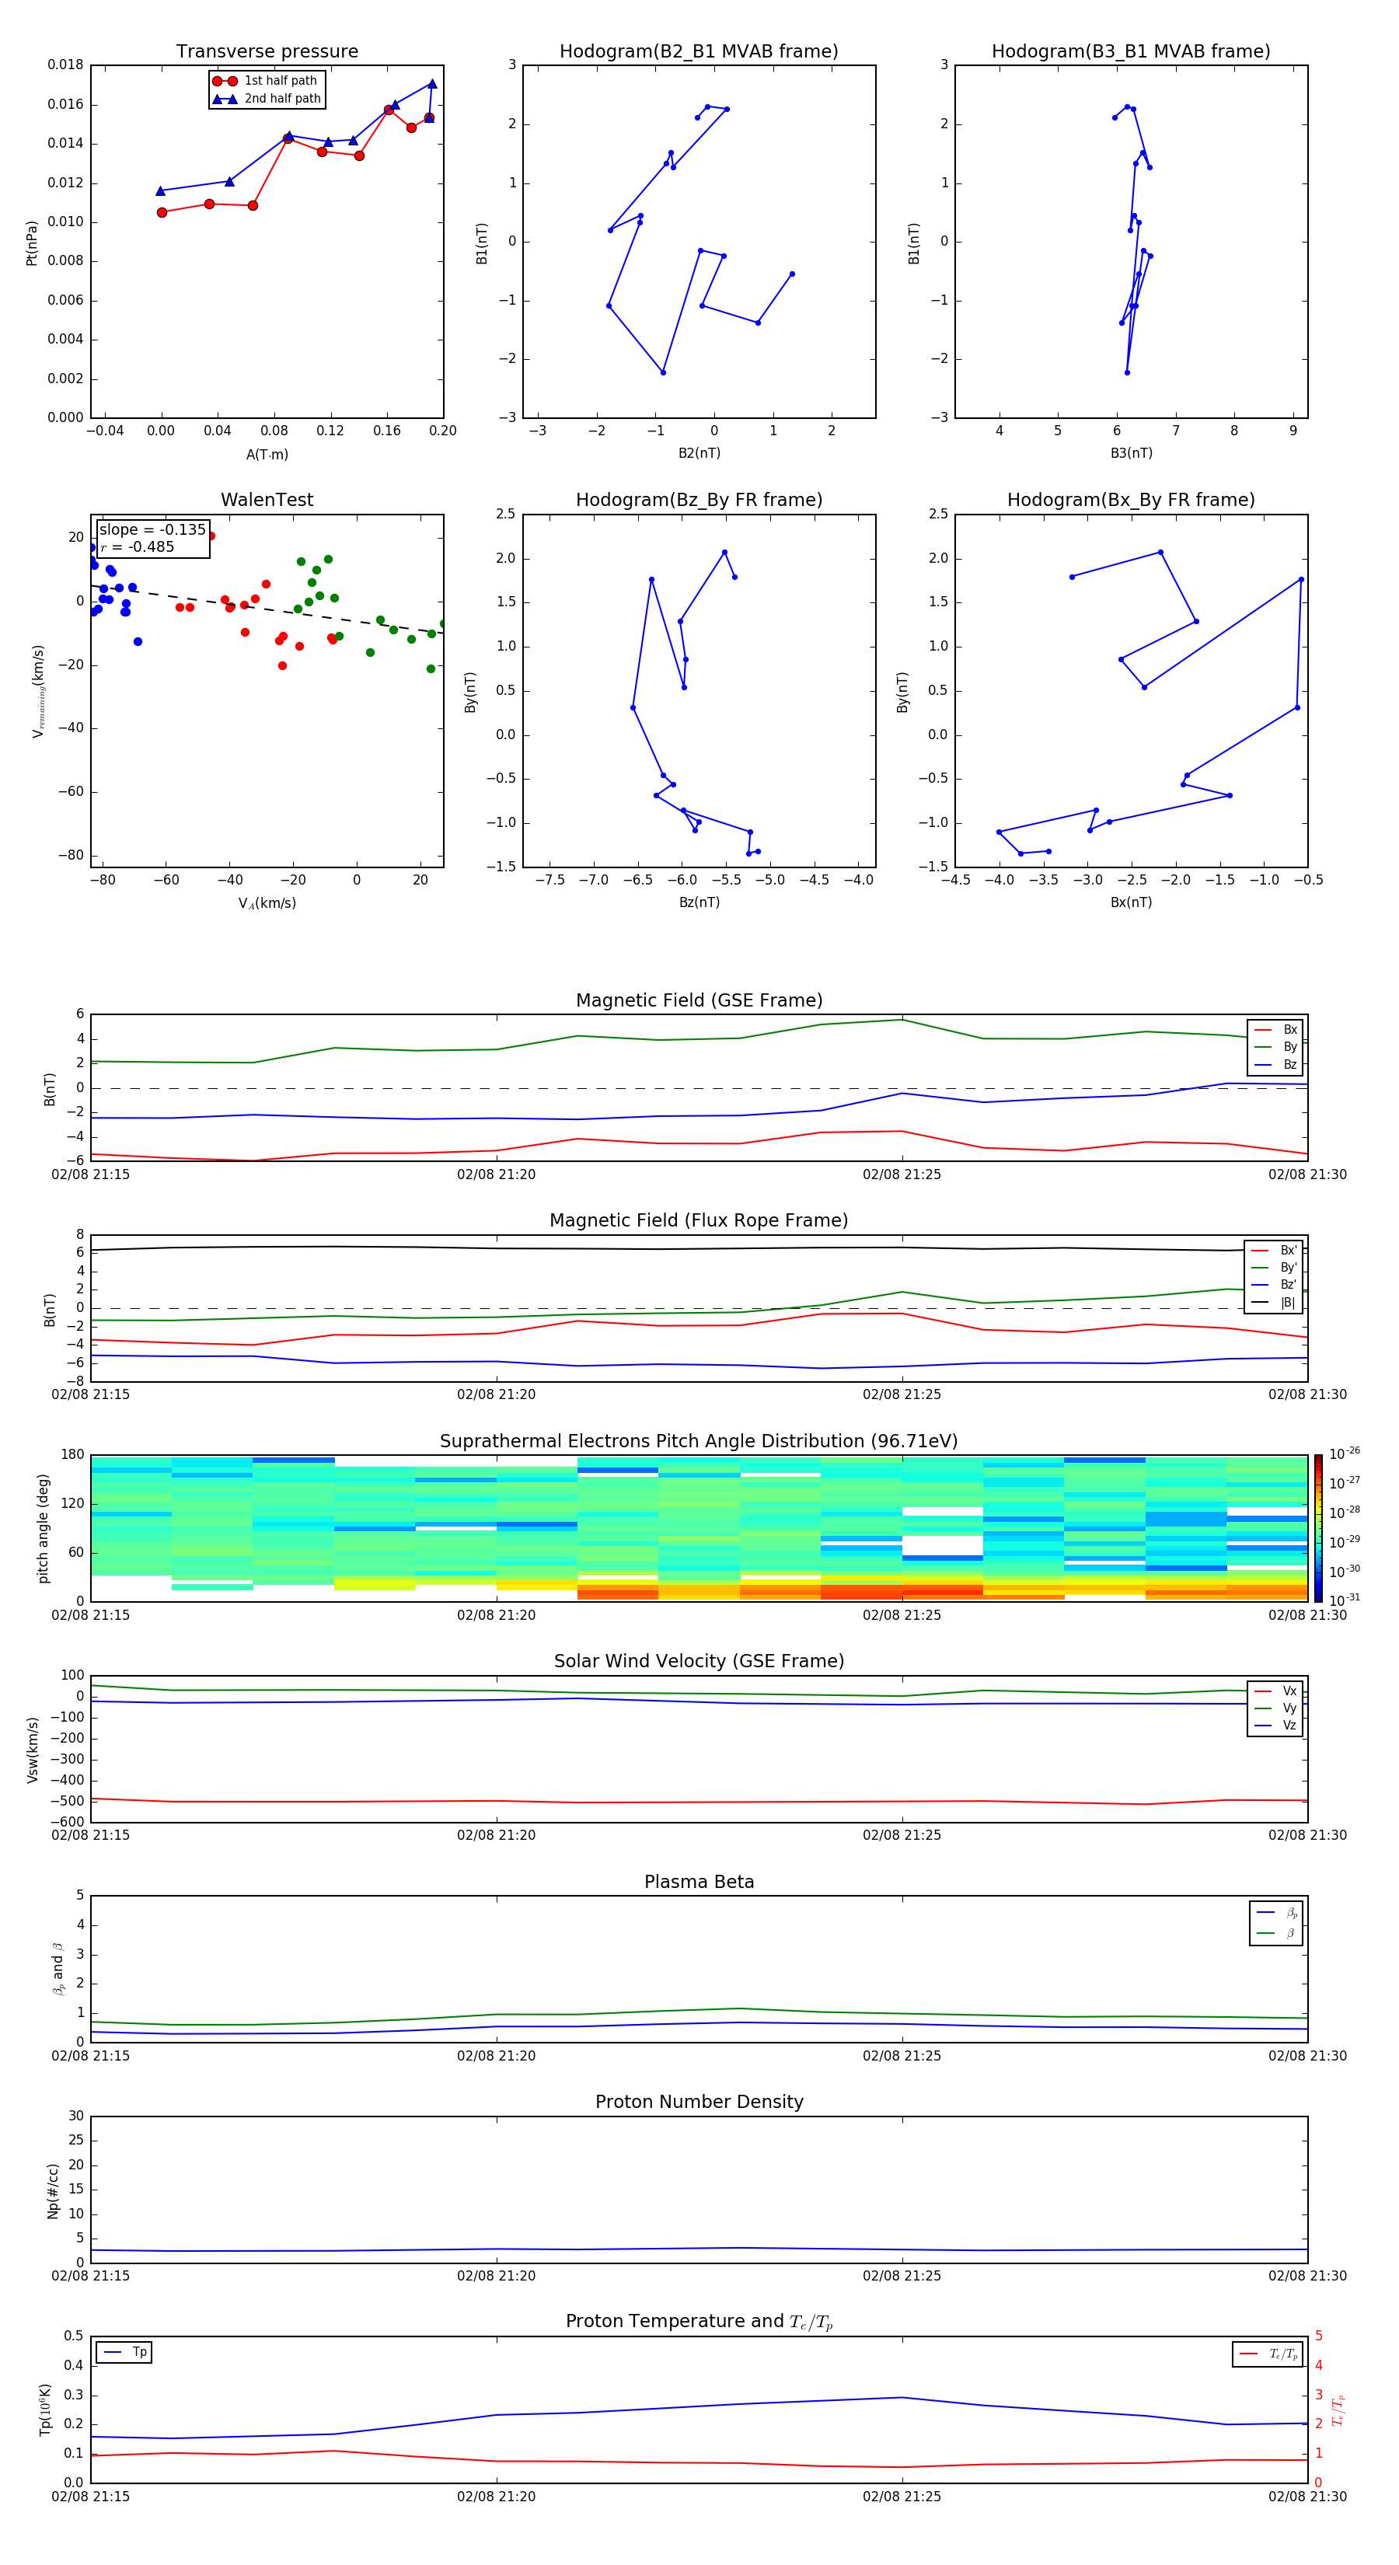1399x2565 pixels.
Task: Click the 'Transverse pressure' plot title
Action: [267, 52]
